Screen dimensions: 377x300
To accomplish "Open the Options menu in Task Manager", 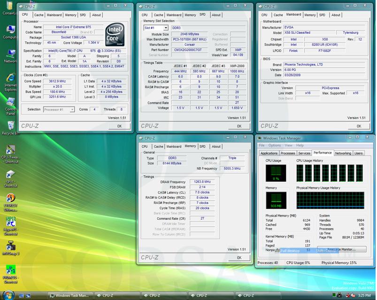I will 275,145.
